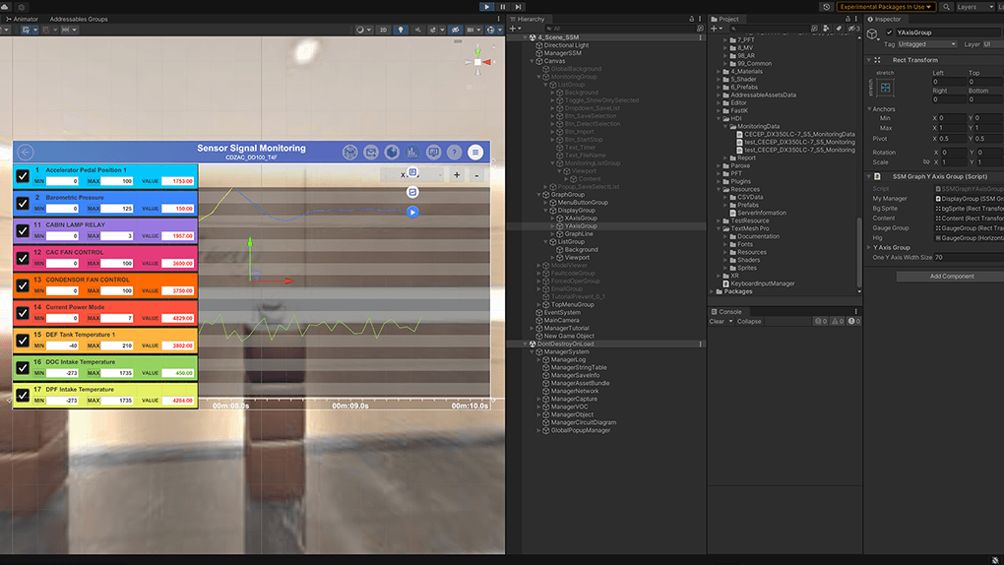Click the Add Component button
The image size is (1004, 565).
951,276
